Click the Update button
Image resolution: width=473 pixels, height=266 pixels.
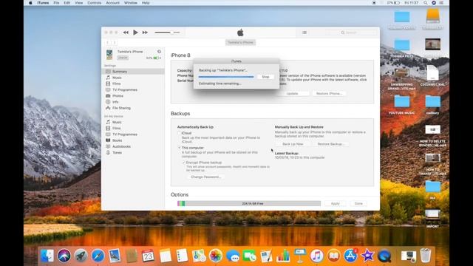[292, 94]
